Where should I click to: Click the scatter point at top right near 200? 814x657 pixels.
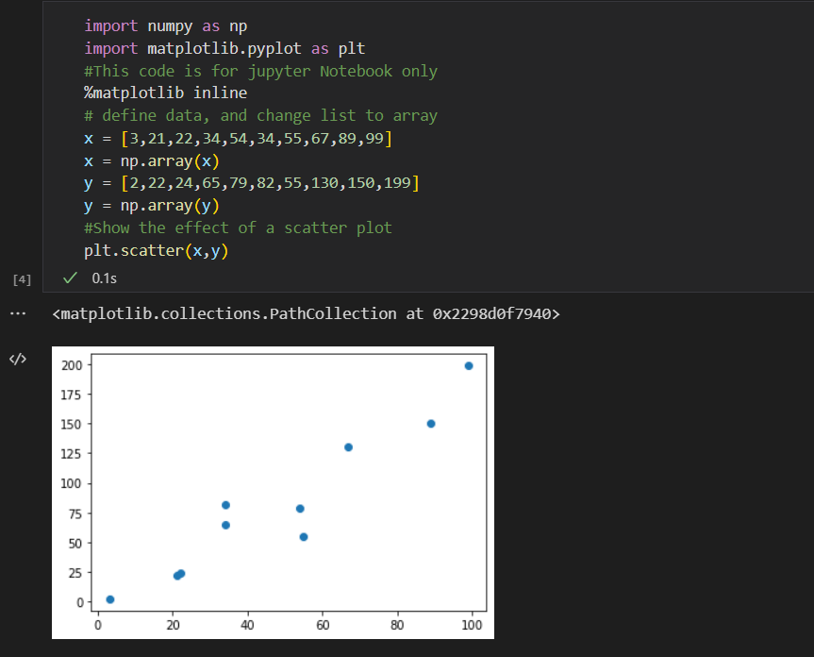click(x=469, y=365)
